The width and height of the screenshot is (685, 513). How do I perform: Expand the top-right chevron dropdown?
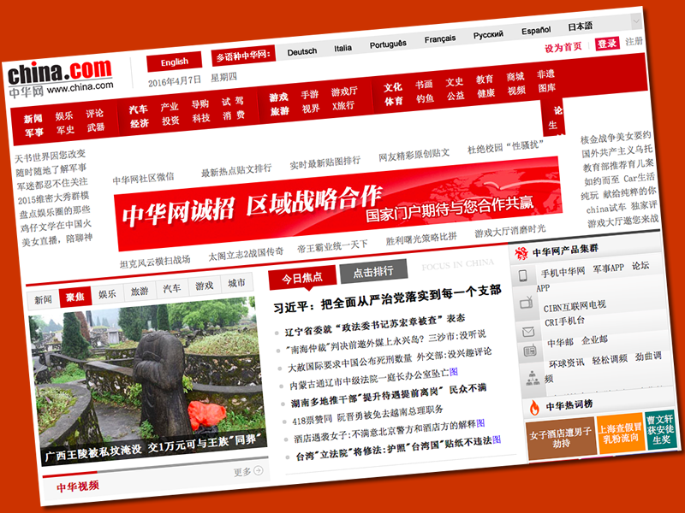pyautogui.click(x=636, y=21)
